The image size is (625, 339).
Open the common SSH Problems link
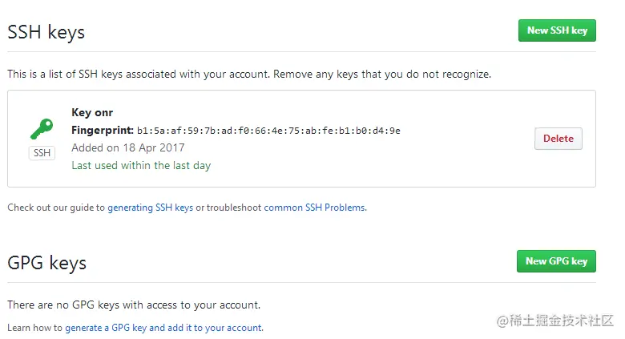pos(314,208)
